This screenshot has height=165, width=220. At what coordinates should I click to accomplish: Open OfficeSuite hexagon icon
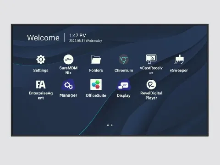(96, 84)
